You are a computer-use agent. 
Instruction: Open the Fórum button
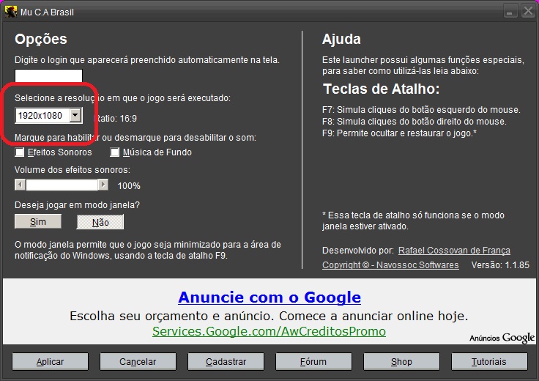point(313,361)
